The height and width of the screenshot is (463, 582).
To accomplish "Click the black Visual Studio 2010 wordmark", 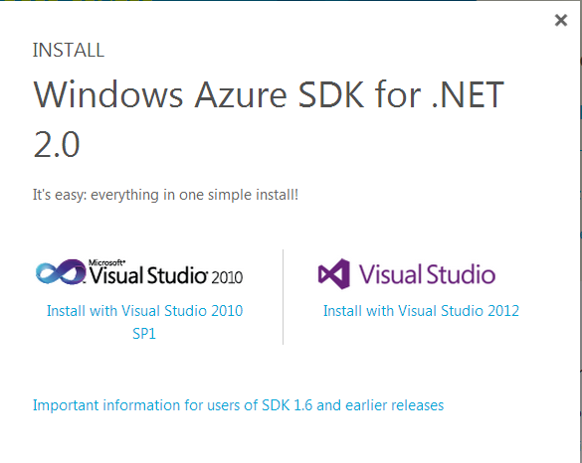I will [x=147, y=274].
